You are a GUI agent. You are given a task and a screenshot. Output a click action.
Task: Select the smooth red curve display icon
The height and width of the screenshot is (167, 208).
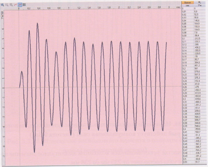[x=16, y=5]
